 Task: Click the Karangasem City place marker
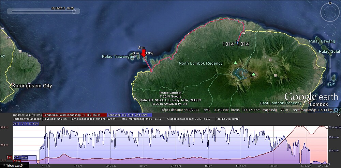click(13, 84)
